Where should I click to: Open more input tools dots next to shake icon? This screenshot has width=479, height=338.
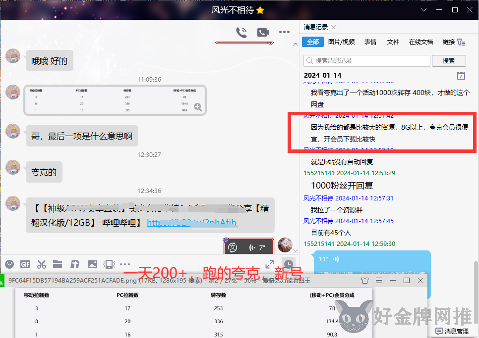click(125, 264)
